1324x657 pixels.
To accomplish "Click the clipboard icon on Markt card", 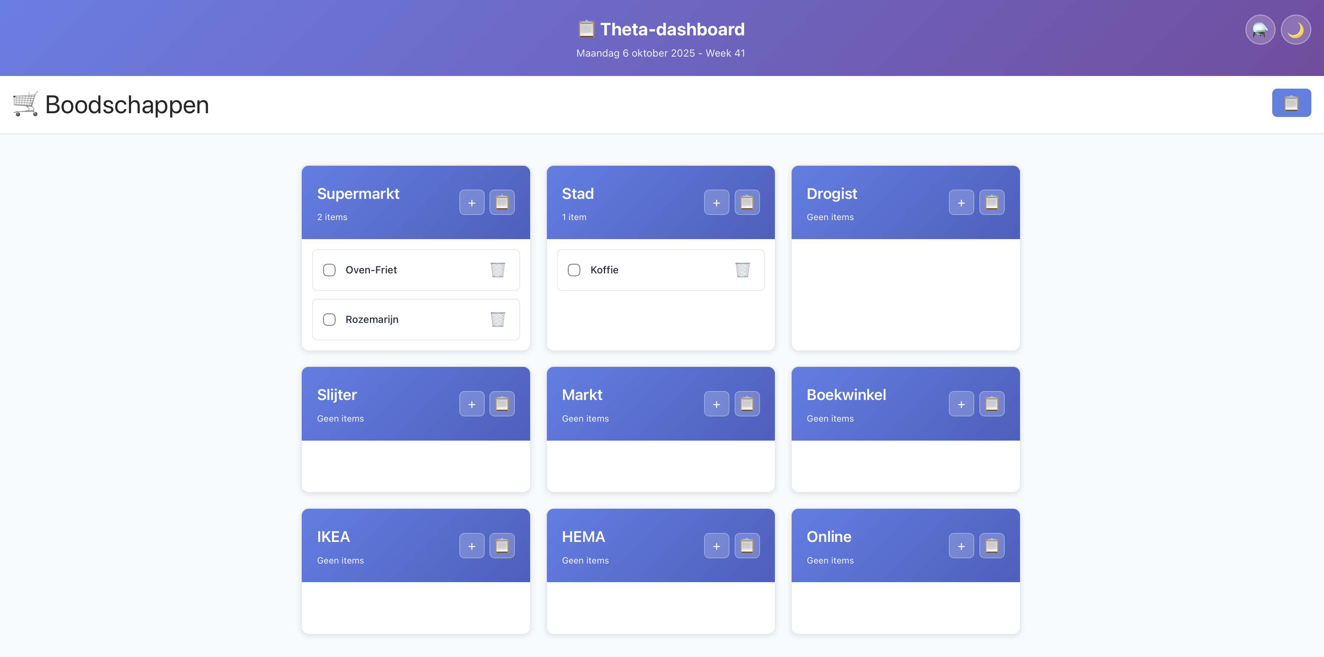I will [746, 404].
